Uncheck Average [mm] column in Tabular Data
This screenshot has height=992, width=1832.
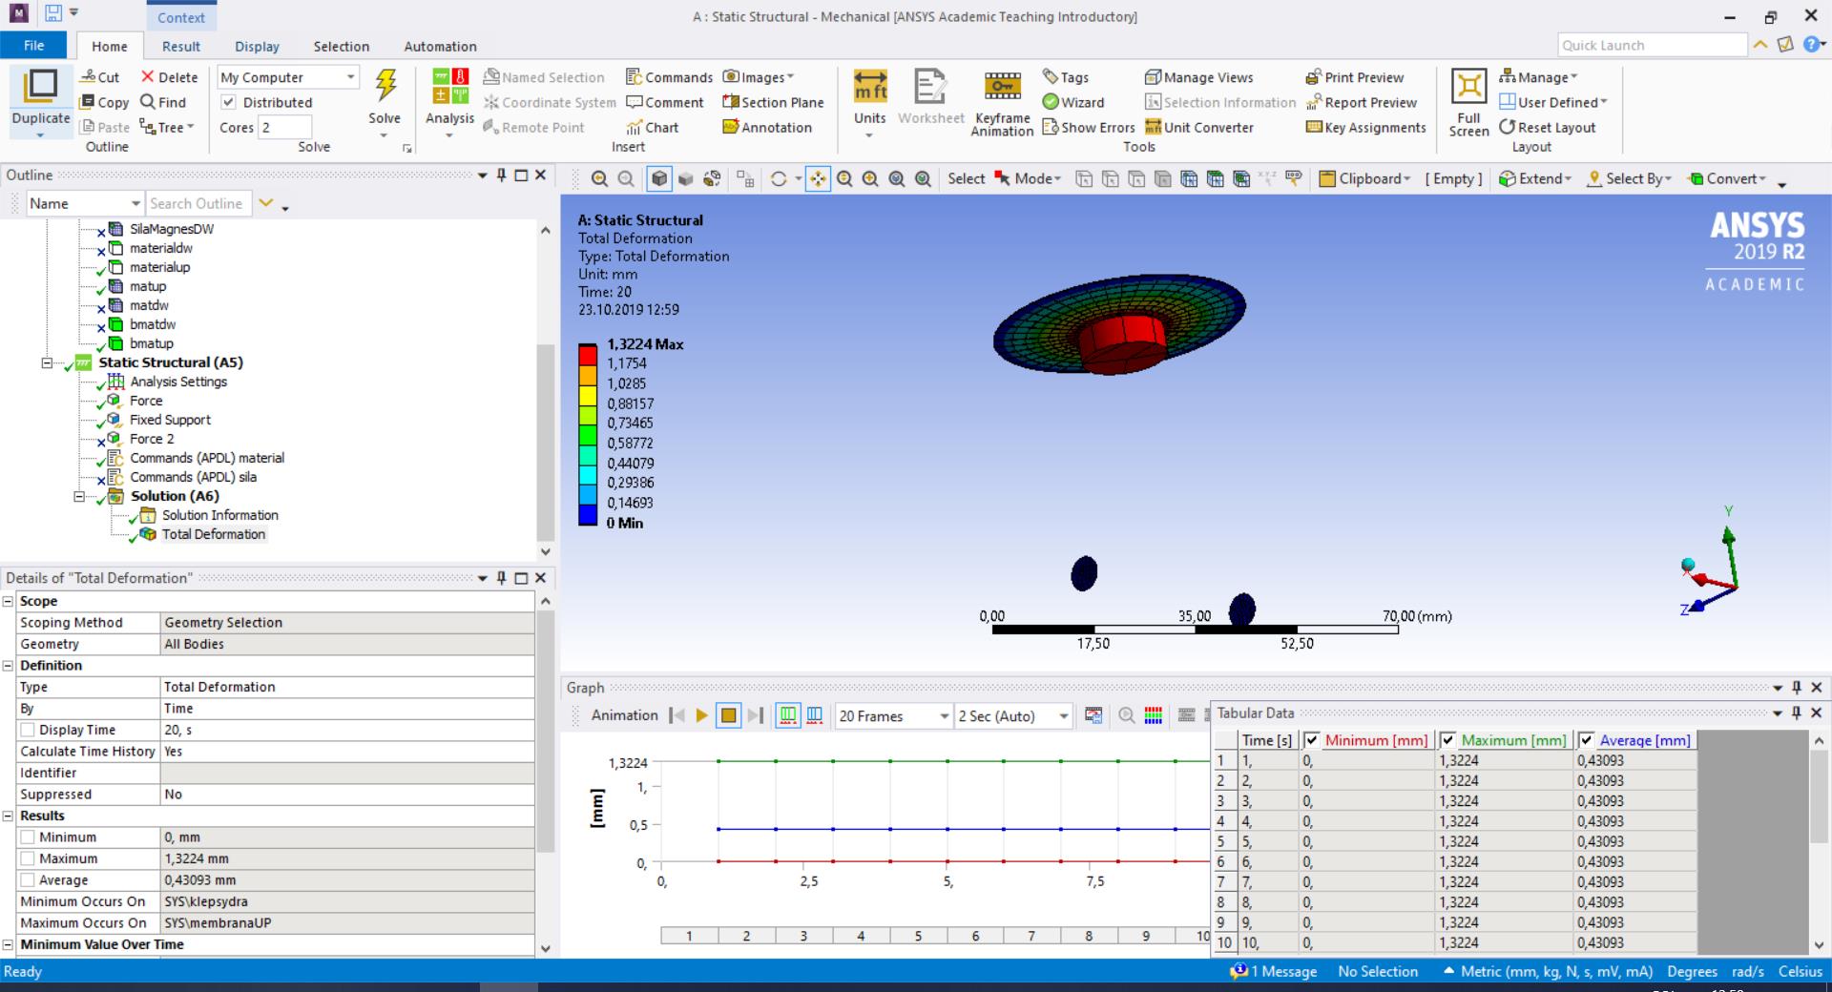pyautogui.click(x=1587, y=740)
